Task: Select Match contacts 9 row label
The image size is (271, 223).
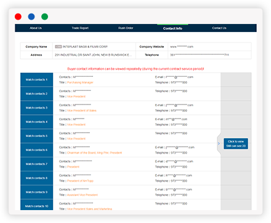Action: click(x=36, y=192)
